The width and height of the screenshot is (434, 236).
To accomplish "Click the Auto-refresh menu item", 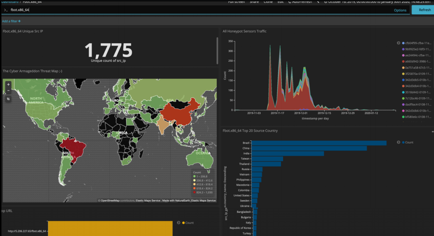I will coord(300,2).
